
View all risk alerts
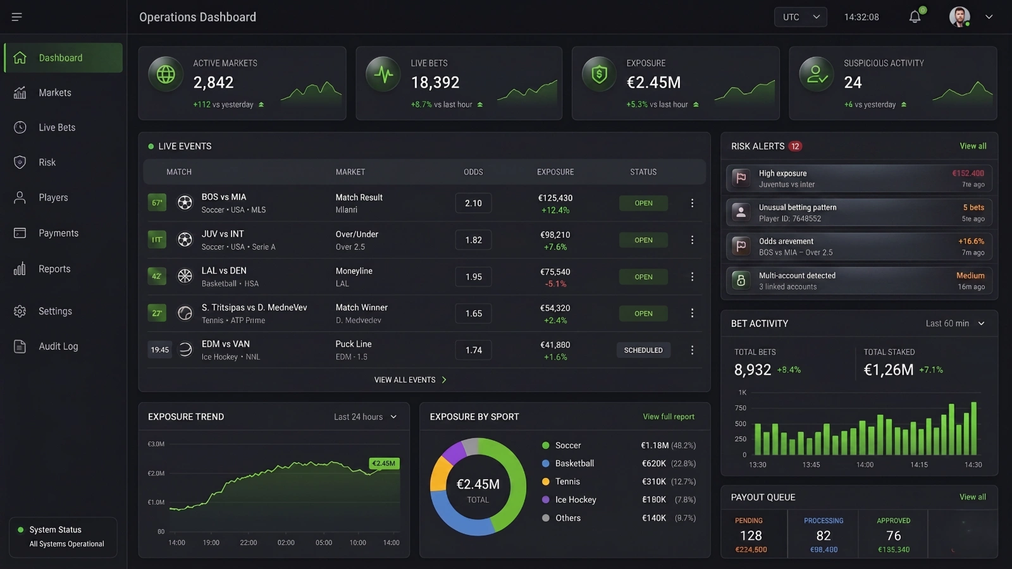pyautogui.click(x=973, y=146)
